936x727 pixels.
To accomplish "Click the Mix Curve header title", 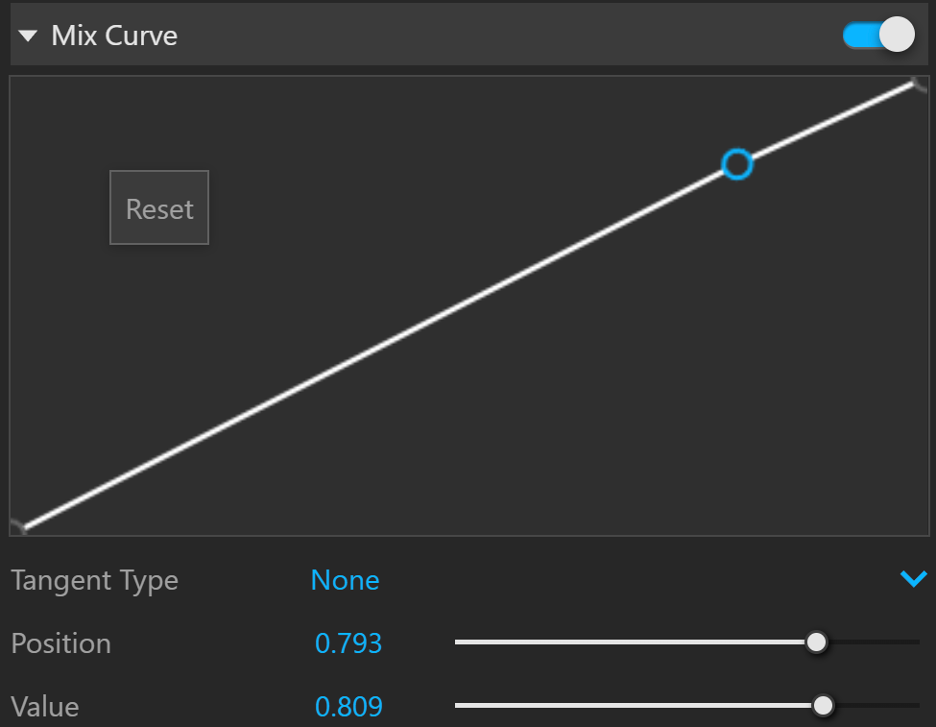I will pos(114,36).
